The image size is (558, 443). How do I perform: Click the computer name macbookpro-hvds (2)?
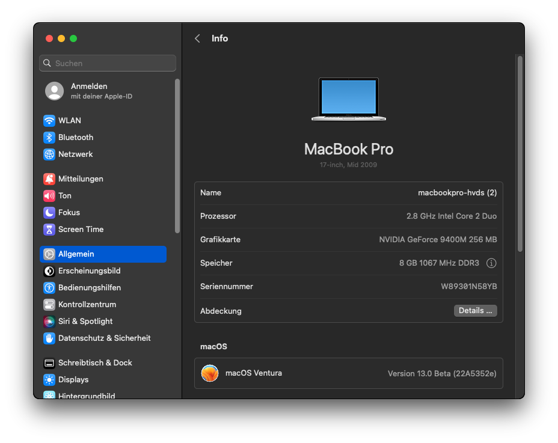(458, 193)
